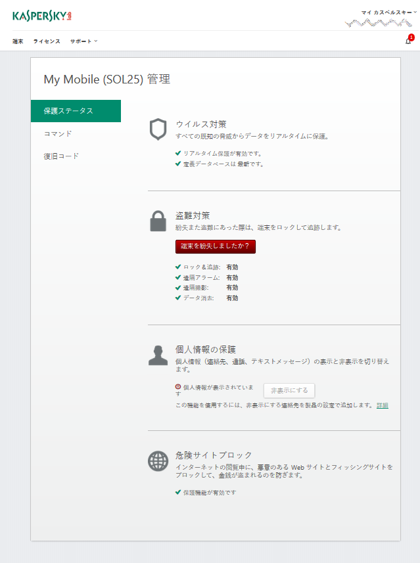Open the ライセンス menu item
The width and height of the screenshot is (420, 563).
pos(47,41)
